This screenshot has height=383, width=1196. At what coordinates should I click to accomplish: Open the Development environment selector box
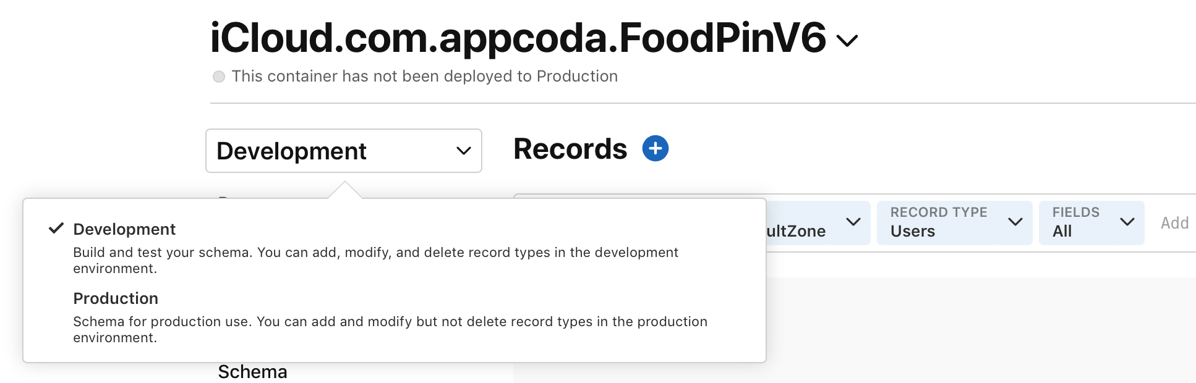[x=343, y=151]
